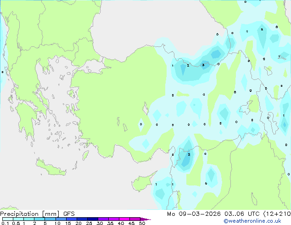This screenshot has width=291, height=225.
Task: Click the '40' legend value label
Action: [x=121, y=223]
